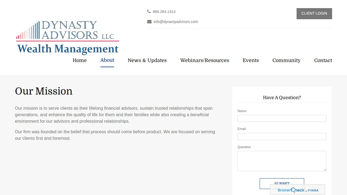Open the Dynasty Advisors Wealth Management logo

click(x=68, y=38)
